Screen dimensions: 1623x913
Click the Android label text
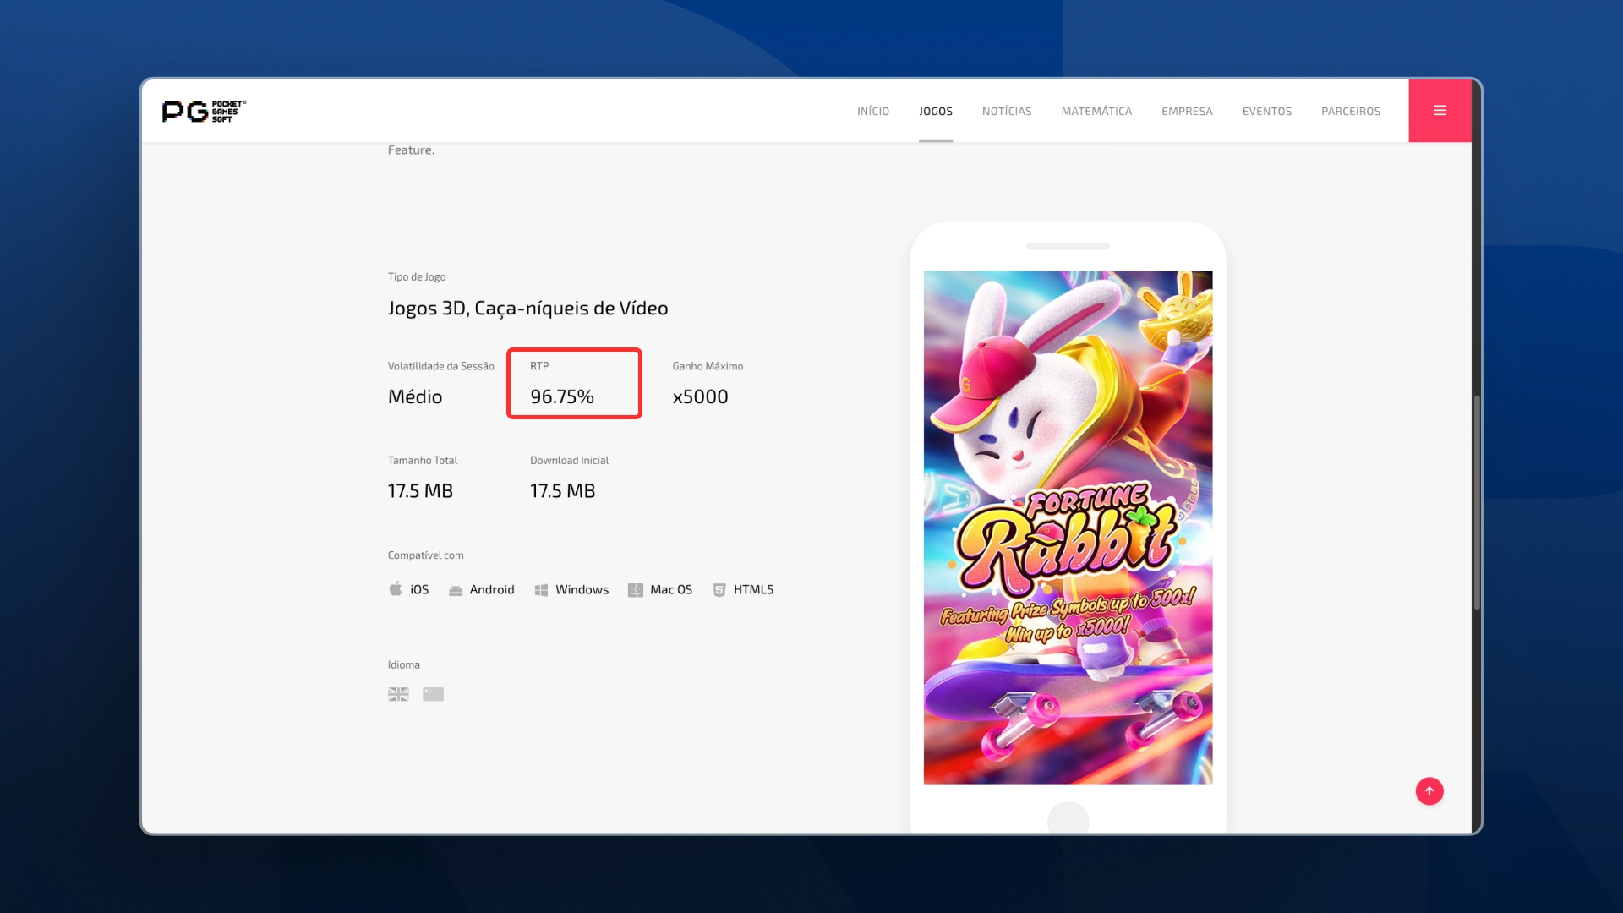(x=492, y=590)
